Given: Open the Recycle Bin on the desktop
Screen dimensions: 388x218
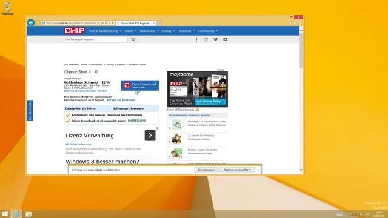Looking at the screenshot, I should (x=8, y=8).
